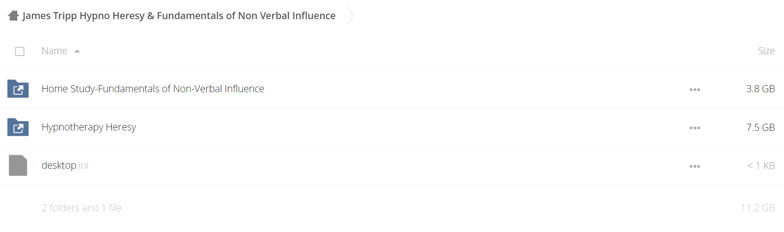The height and width of the screenshot is (232, 784).
Task: Open the desktop.ini file name
Action: tap(65, 165)
